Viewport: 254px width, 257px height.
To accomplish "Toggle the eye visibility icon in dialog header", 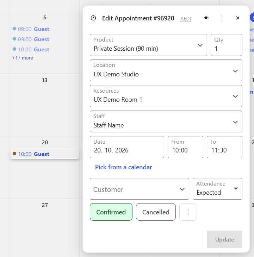I will (206, 18).
